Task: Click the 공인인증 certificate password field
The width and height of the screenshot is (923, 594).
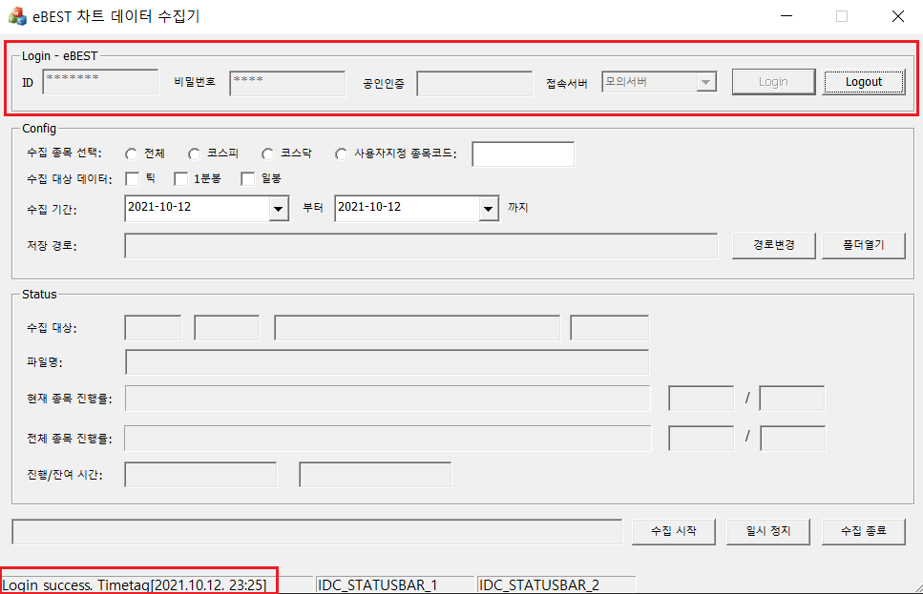Action: click(x=474, y=84)
